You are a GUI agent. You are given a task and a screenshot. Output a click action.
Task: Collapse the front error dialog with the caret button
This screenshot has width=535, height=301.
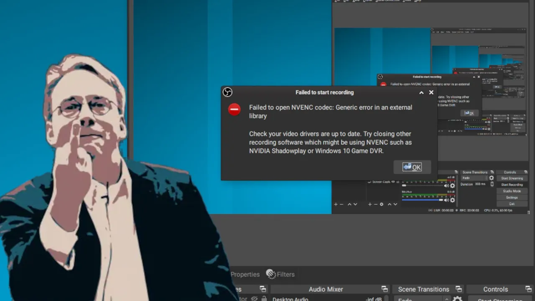point(421,92)
